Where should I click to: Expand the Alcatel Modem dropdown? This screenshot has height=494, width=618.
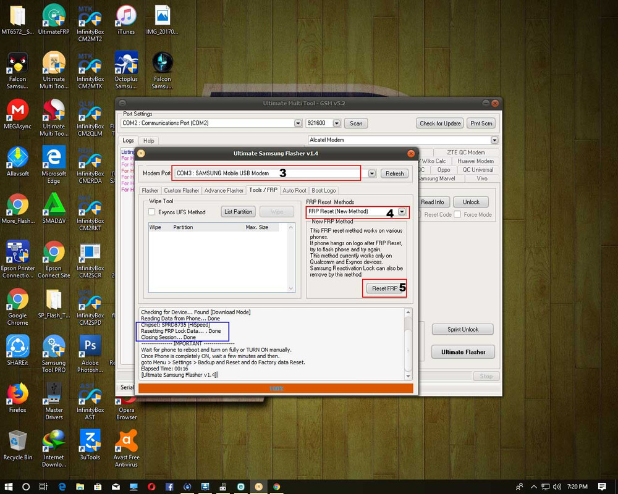(x=494, y=140)
